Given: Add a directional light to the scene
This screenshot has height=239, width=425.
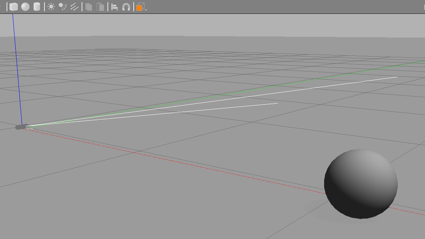Looking at the screenshot, I should 74,7.
